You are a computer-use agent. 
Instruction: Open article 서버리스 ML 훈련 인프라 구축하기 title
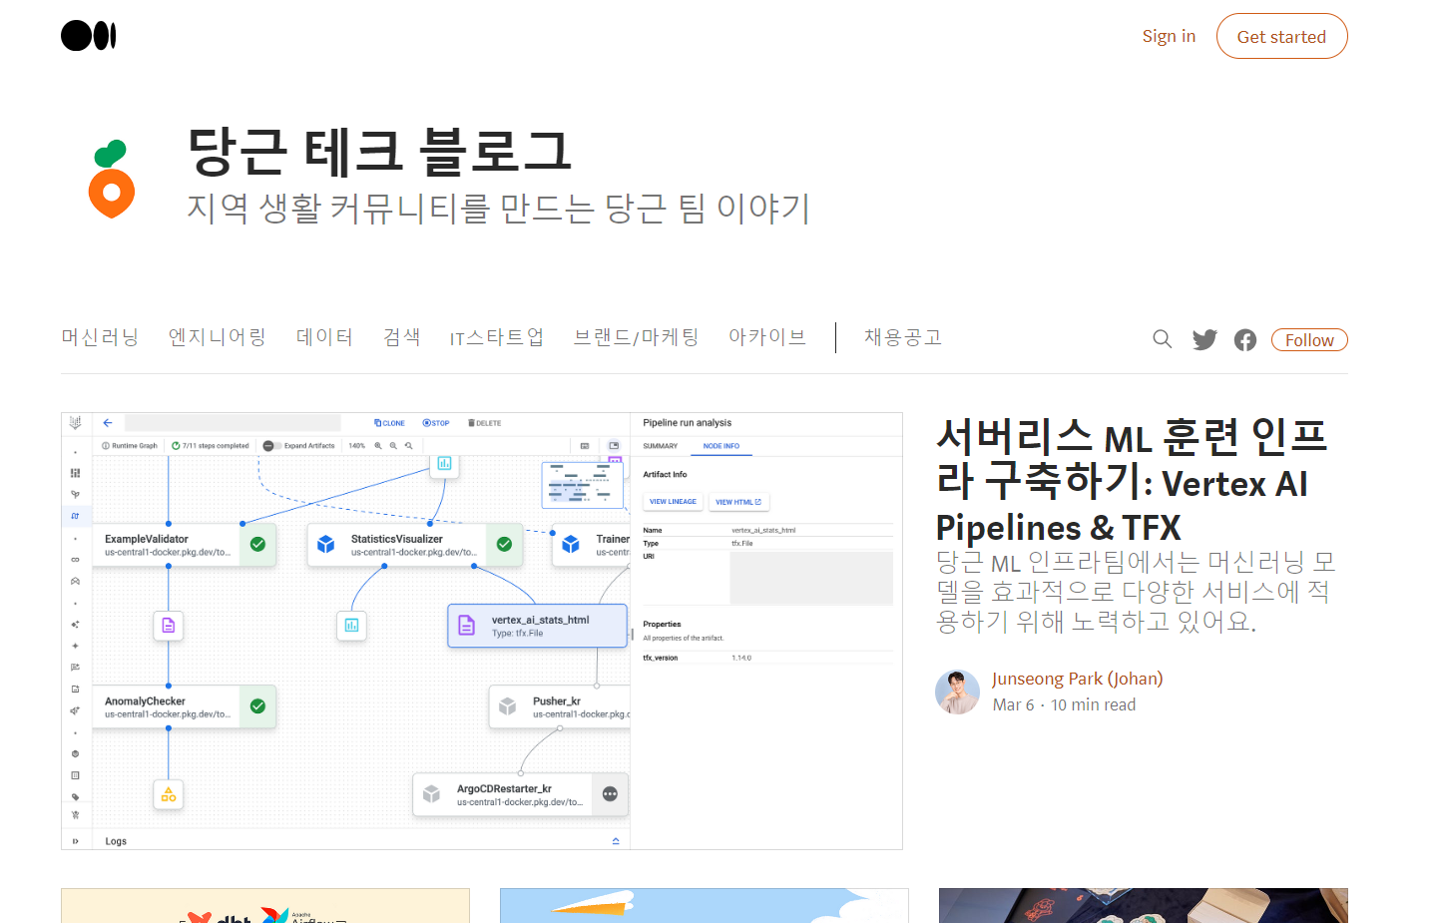pyautogui.click(x=1134, y=481)
